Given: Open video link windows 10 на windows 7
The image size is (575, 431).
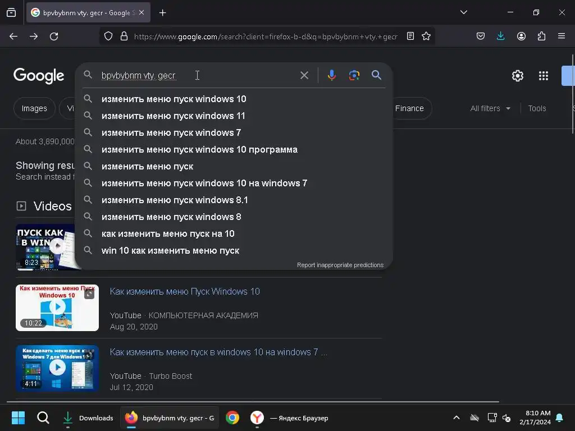Looking at the screenshot, I should coord(218,352).
